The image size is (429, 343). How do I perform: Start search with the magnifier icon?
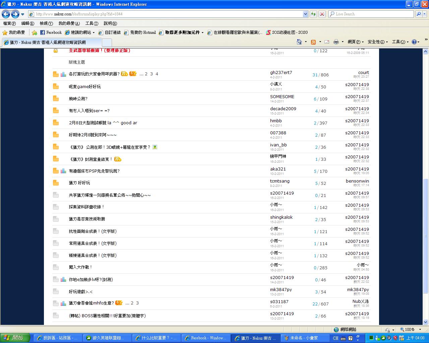coord(418,14)
